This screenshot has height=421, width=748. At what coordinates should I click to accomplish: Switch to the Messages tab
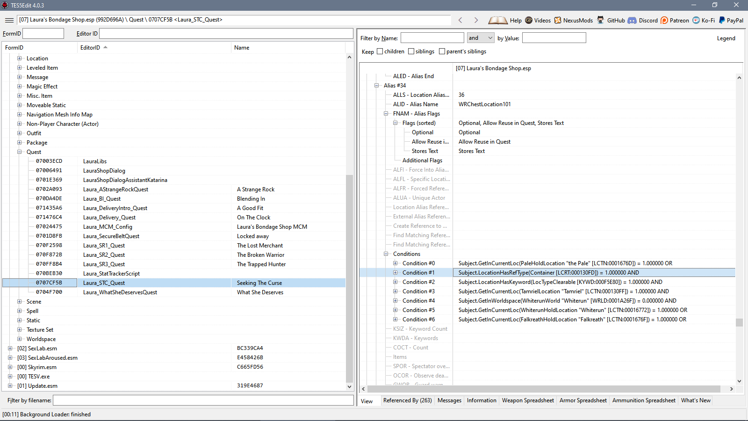pos(449,400)
